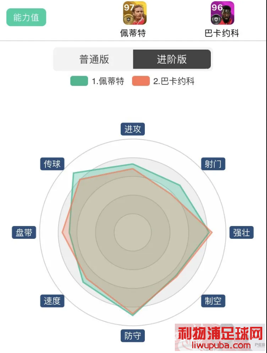Screen dimensions: 267x353
Task: Click the 防守 axis label
Action: 133,336
